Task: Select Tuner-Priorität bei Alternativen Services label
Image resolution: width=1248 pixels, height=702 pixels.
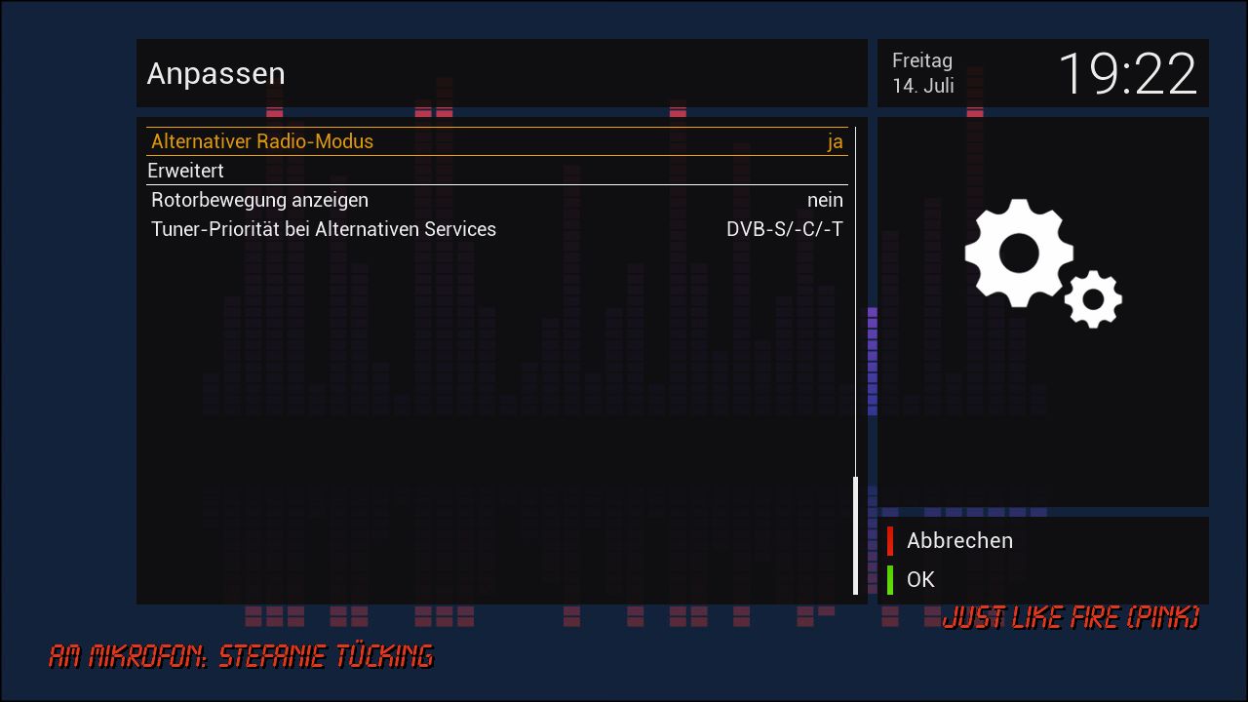Action: (324, 229)
